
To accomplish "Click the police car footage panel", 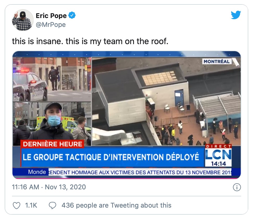I will [x=52, y=79].
